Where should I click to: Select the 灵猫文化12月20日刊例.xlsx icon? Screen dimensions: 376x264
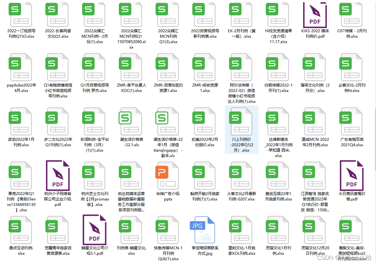314,230
